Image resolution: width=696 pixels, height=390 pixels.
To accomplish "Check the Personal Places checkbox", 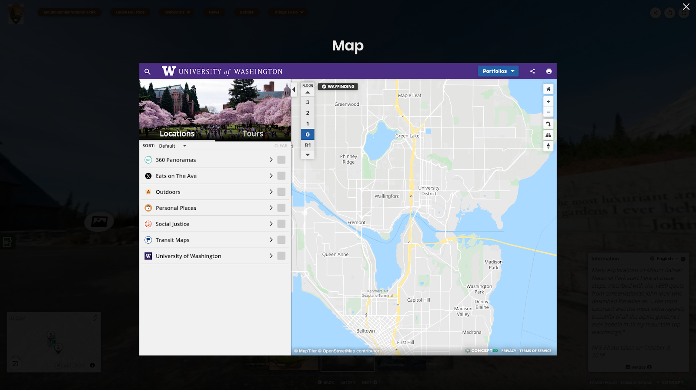I will pyautogui.click(x=281, y=208).
